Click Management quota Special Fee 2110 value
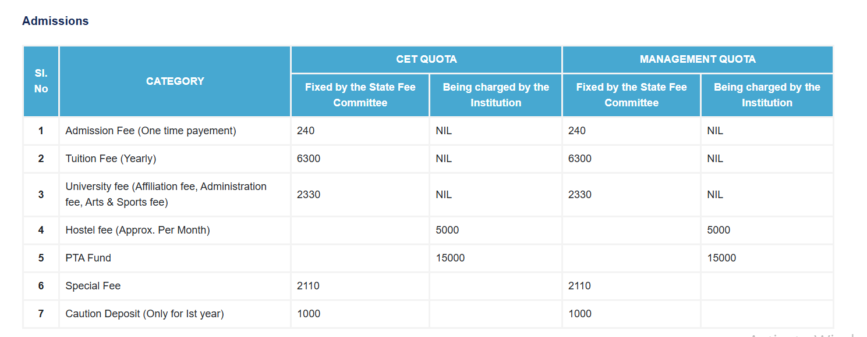The image size is (867, 337). [x=579, y=286]
